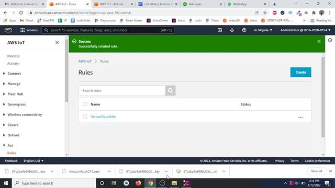Open Activity in the sidebar

click(x=13, y=64)
